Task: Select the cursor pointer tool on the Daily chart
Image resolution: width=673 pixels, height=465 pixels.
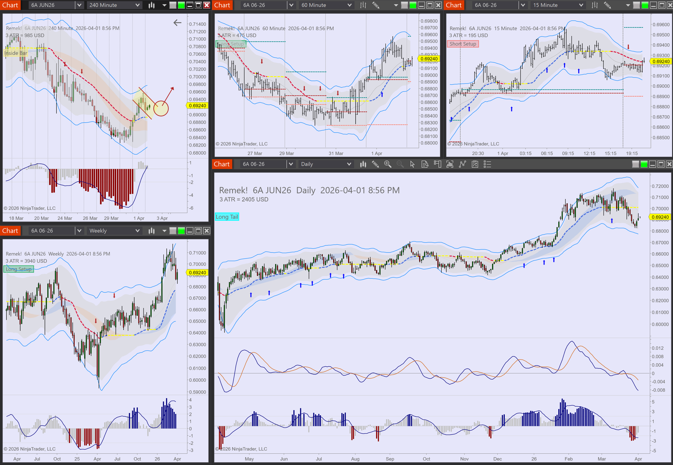Action: [412, 164]
